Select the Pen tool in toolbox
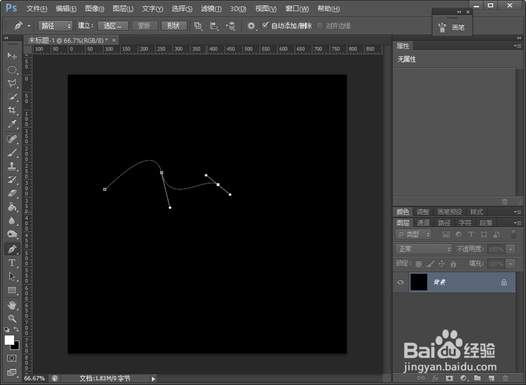 [12, 249]
